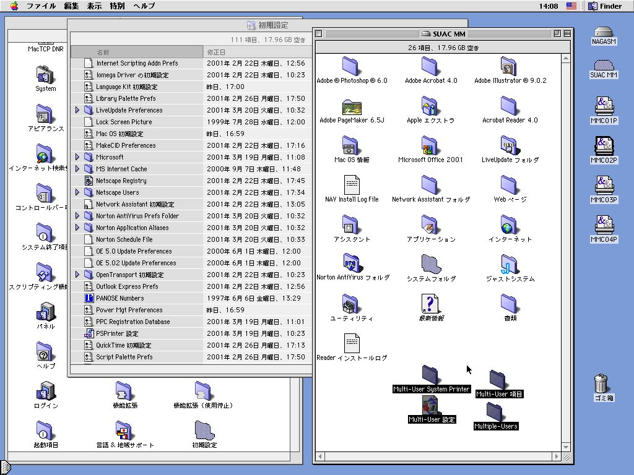This screenshot has width=634, height=475.
Task: Select the Microsoft Office 2001 folder icon
Action: coord(430,145)
